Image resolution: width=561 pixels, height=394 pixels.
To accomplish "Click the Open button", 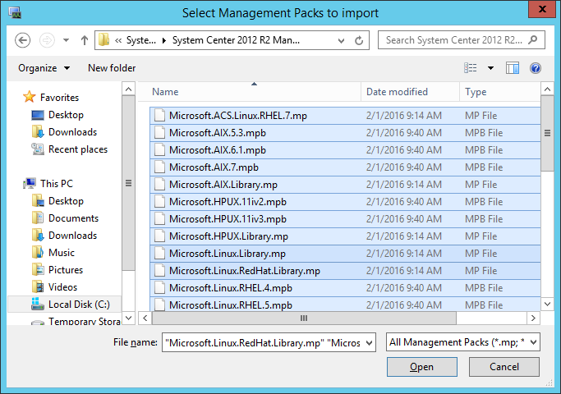I will point(422,367).
